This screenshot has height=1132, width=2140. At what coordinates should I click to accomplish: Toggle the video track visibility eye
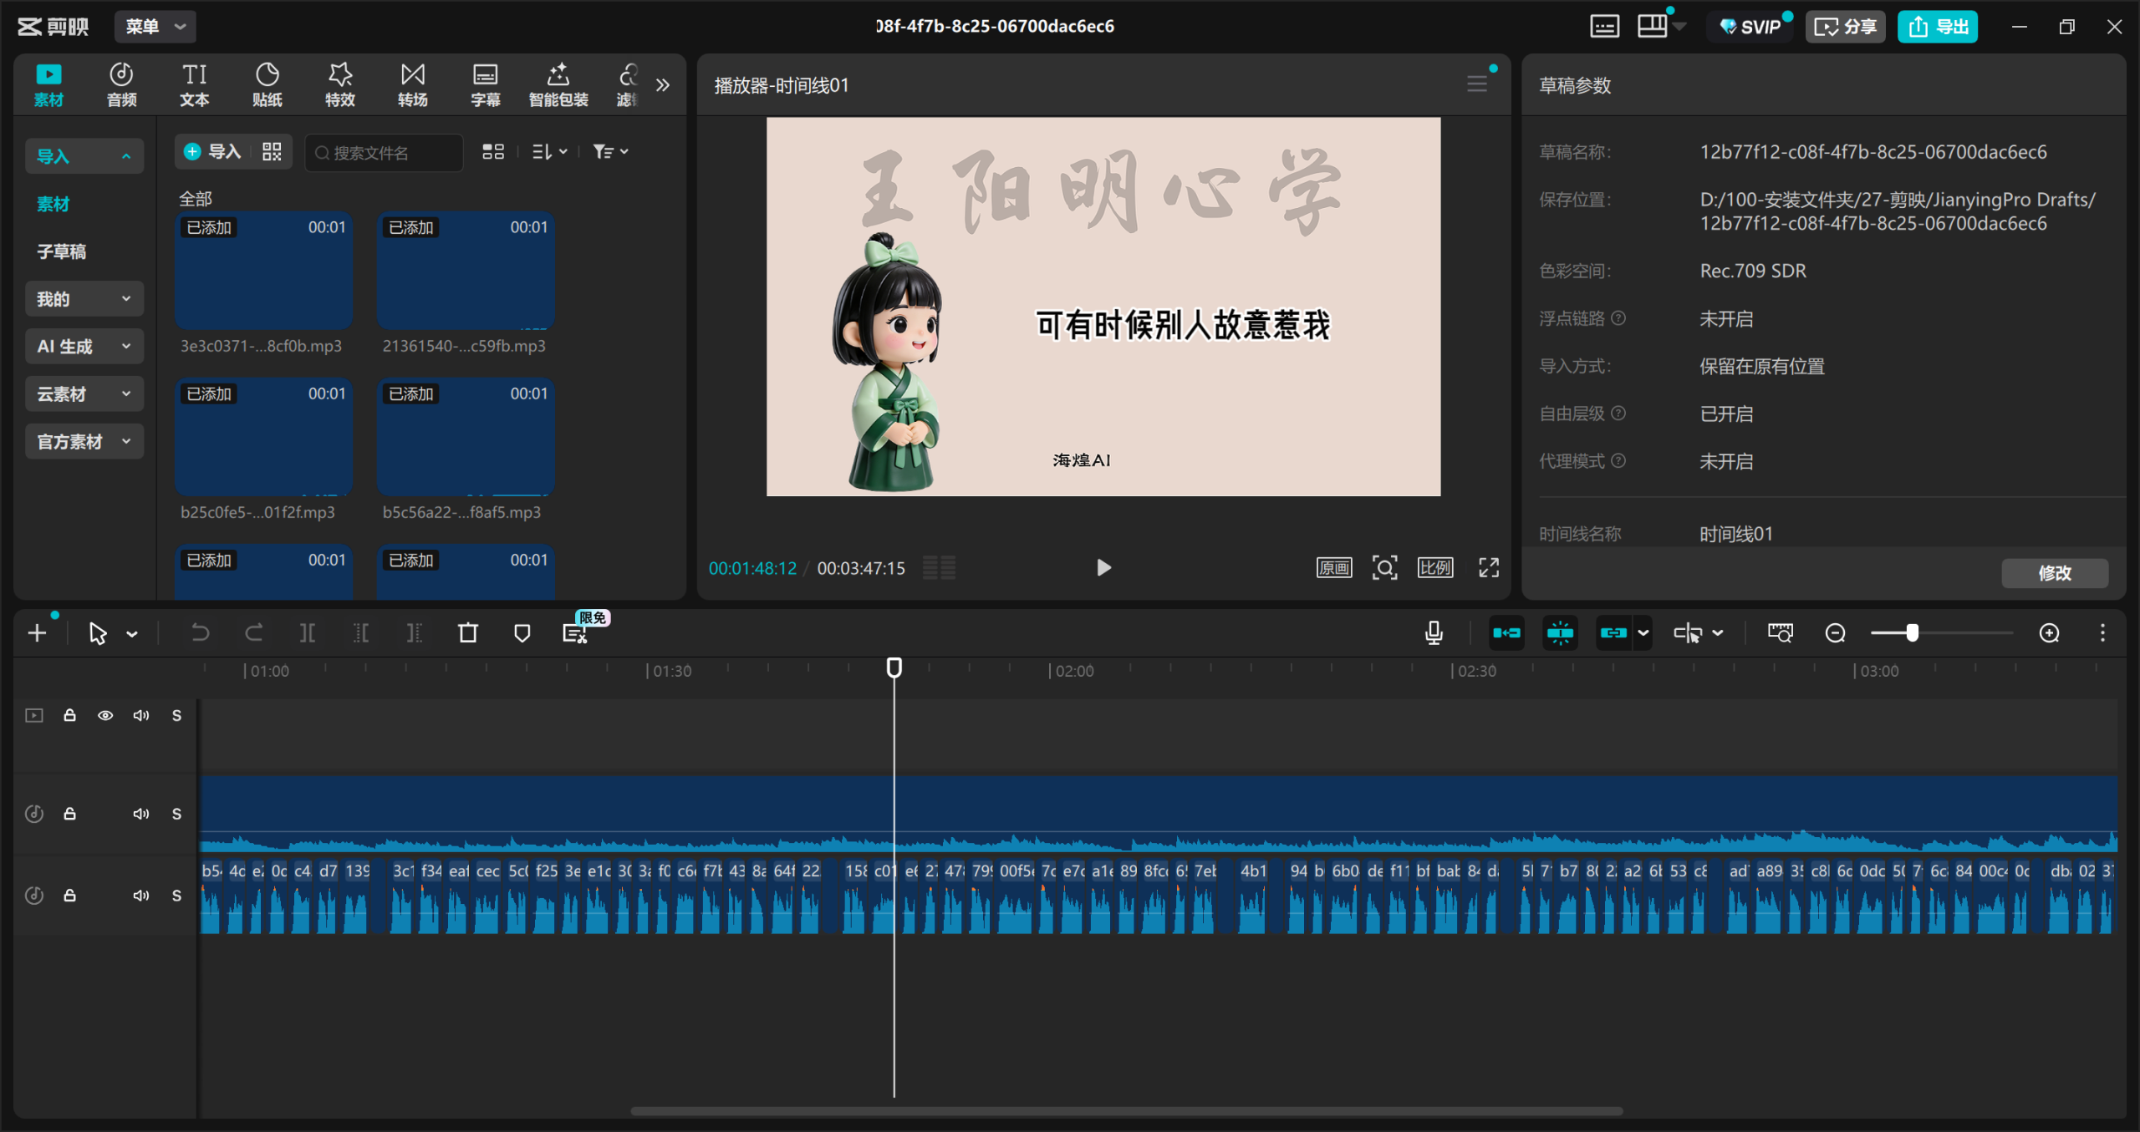point(105,716)
